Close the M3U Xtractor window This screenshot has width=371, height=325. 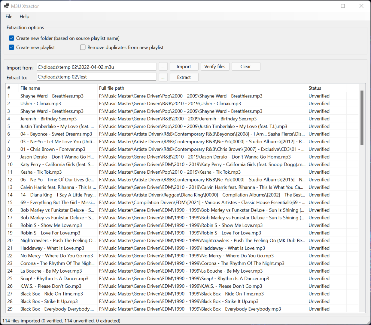click(361, 6)
